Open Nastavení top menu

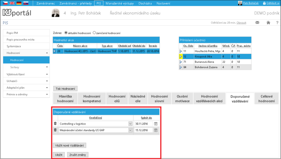click(163, 3)
